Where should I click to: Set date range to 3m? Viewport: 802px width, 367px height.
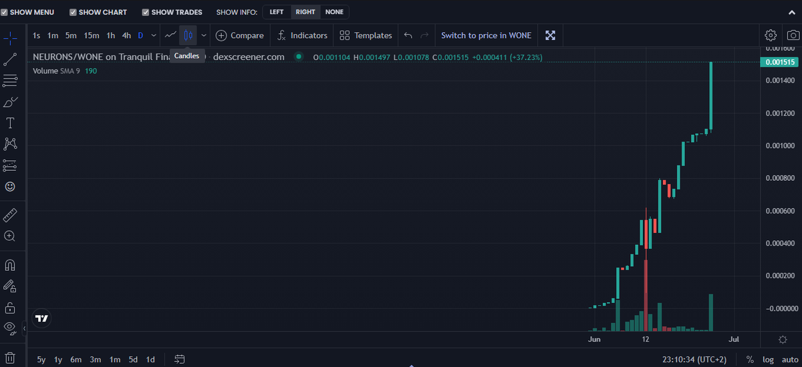[x=96, y=360]
